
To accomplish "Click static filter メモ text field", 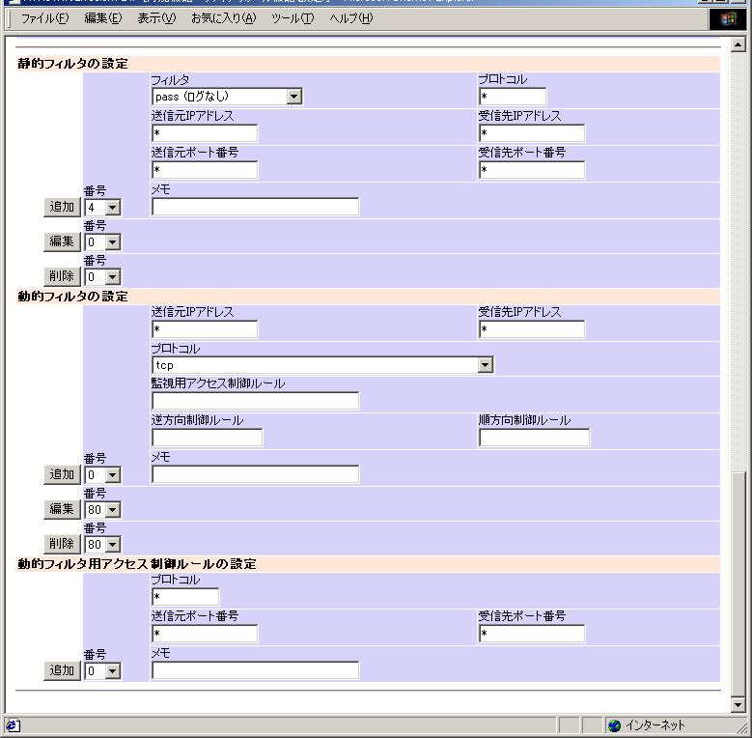I will pyautogui.click(x=255, y=207).
